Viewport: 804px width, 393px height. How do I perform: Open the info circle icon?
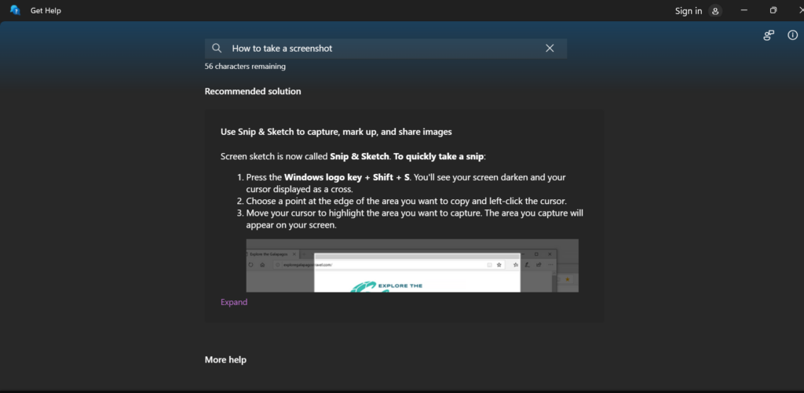(x=793, y=35)
